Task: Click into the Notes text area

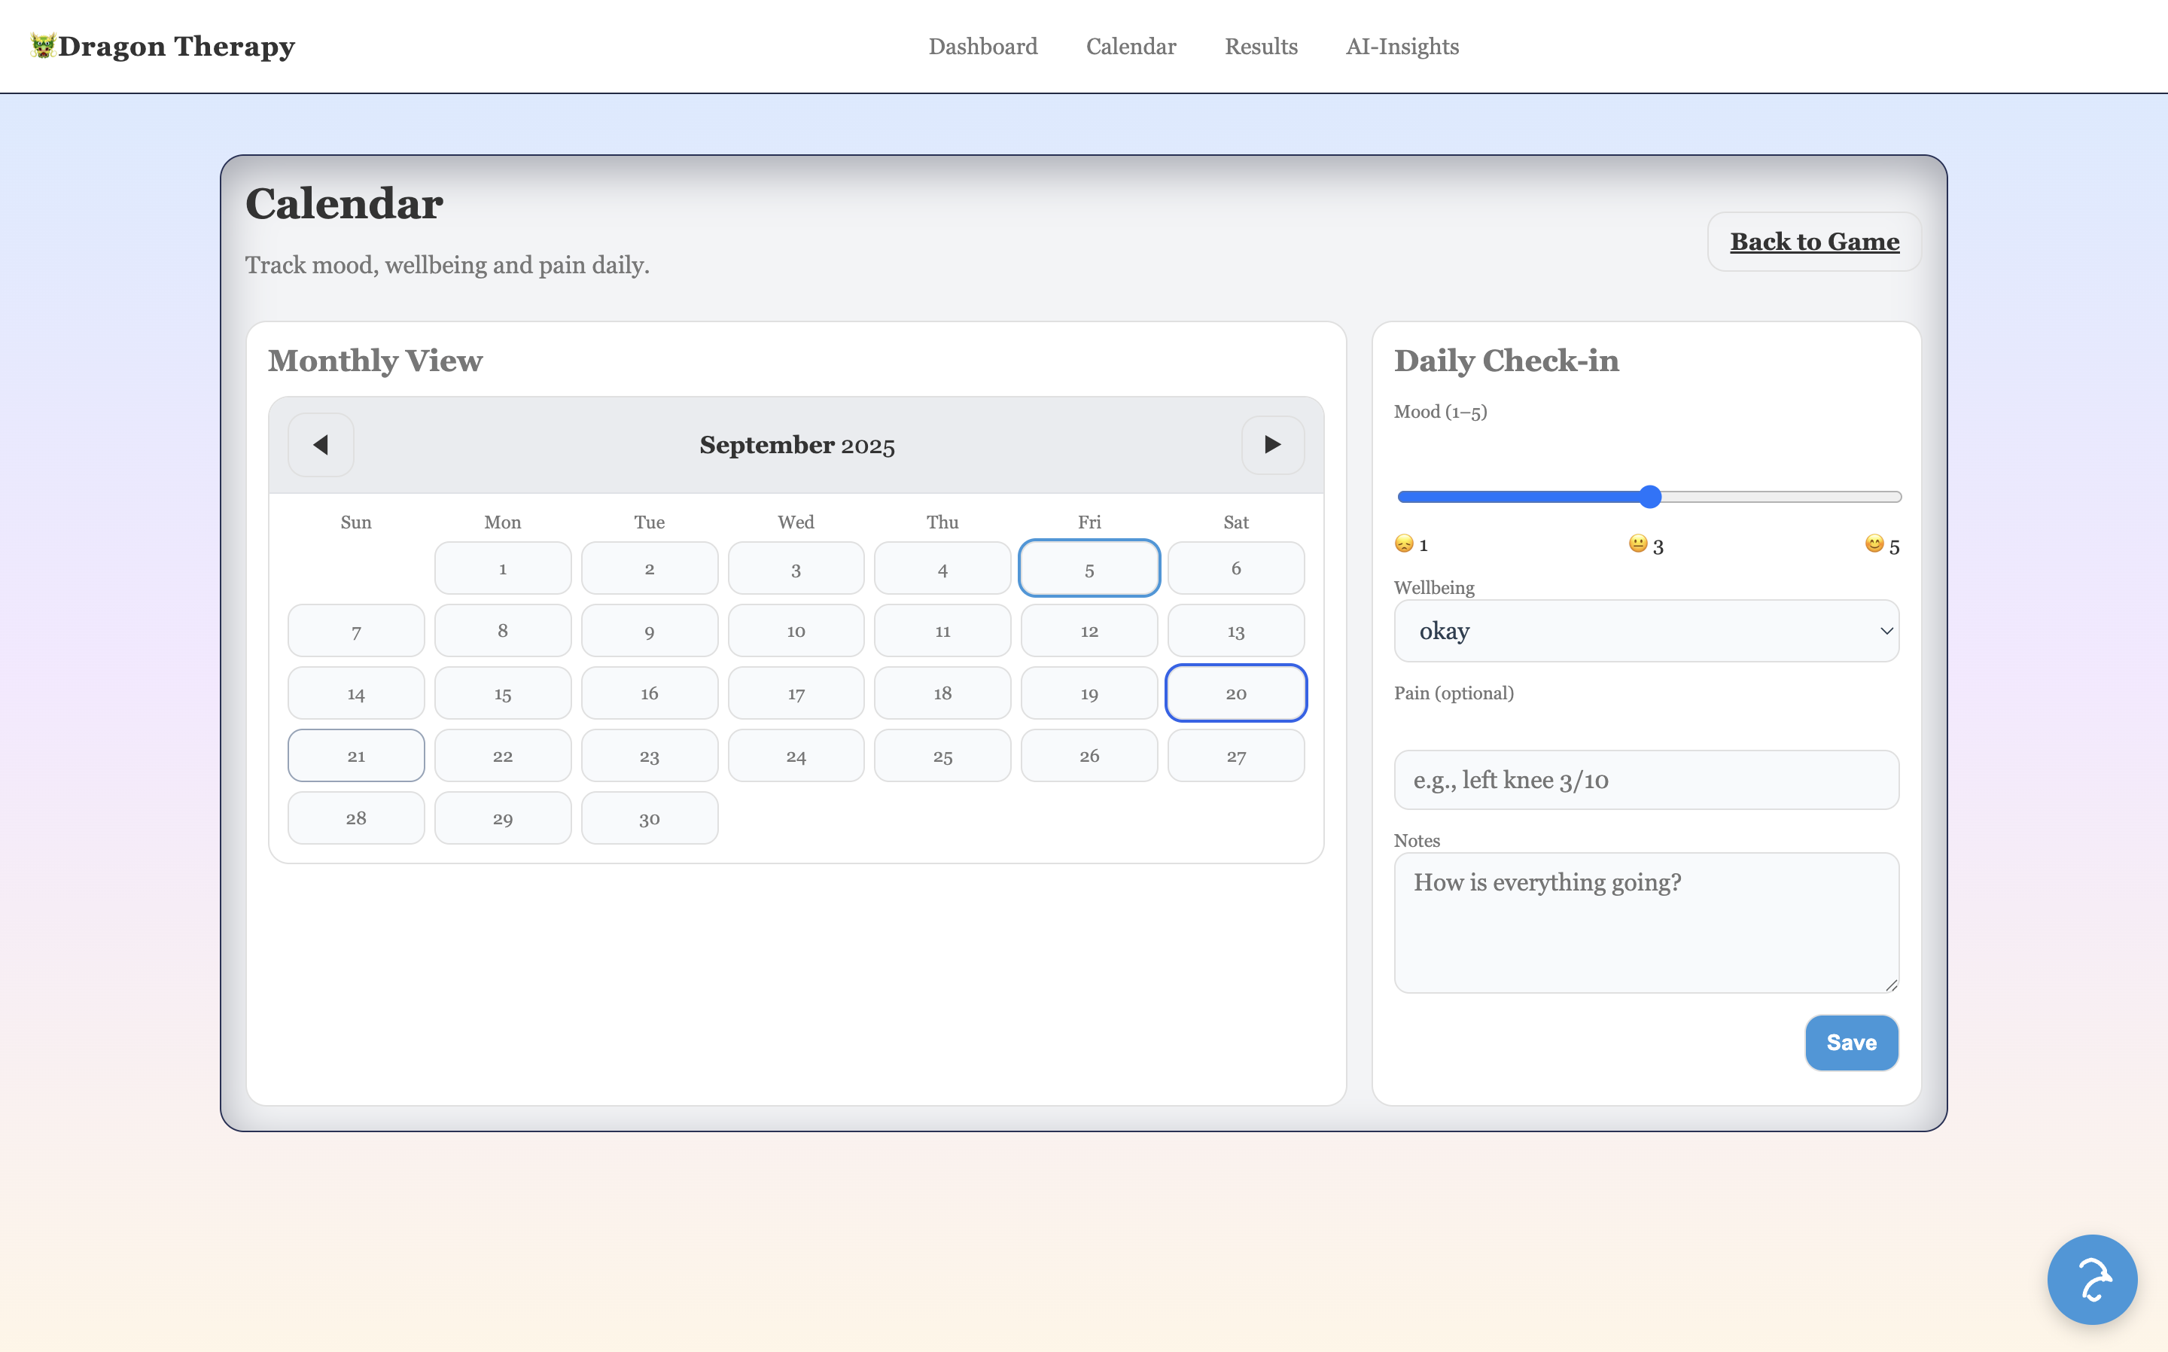Action: [1646, 922]
